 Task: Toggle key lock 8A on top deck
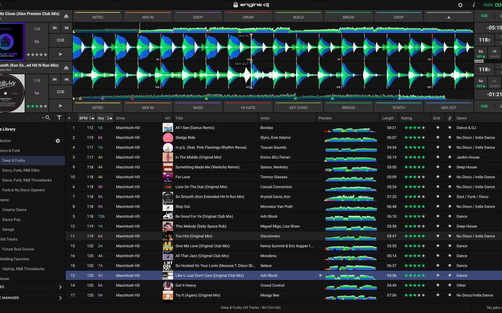pyautogui.click(x=481, y=53)
